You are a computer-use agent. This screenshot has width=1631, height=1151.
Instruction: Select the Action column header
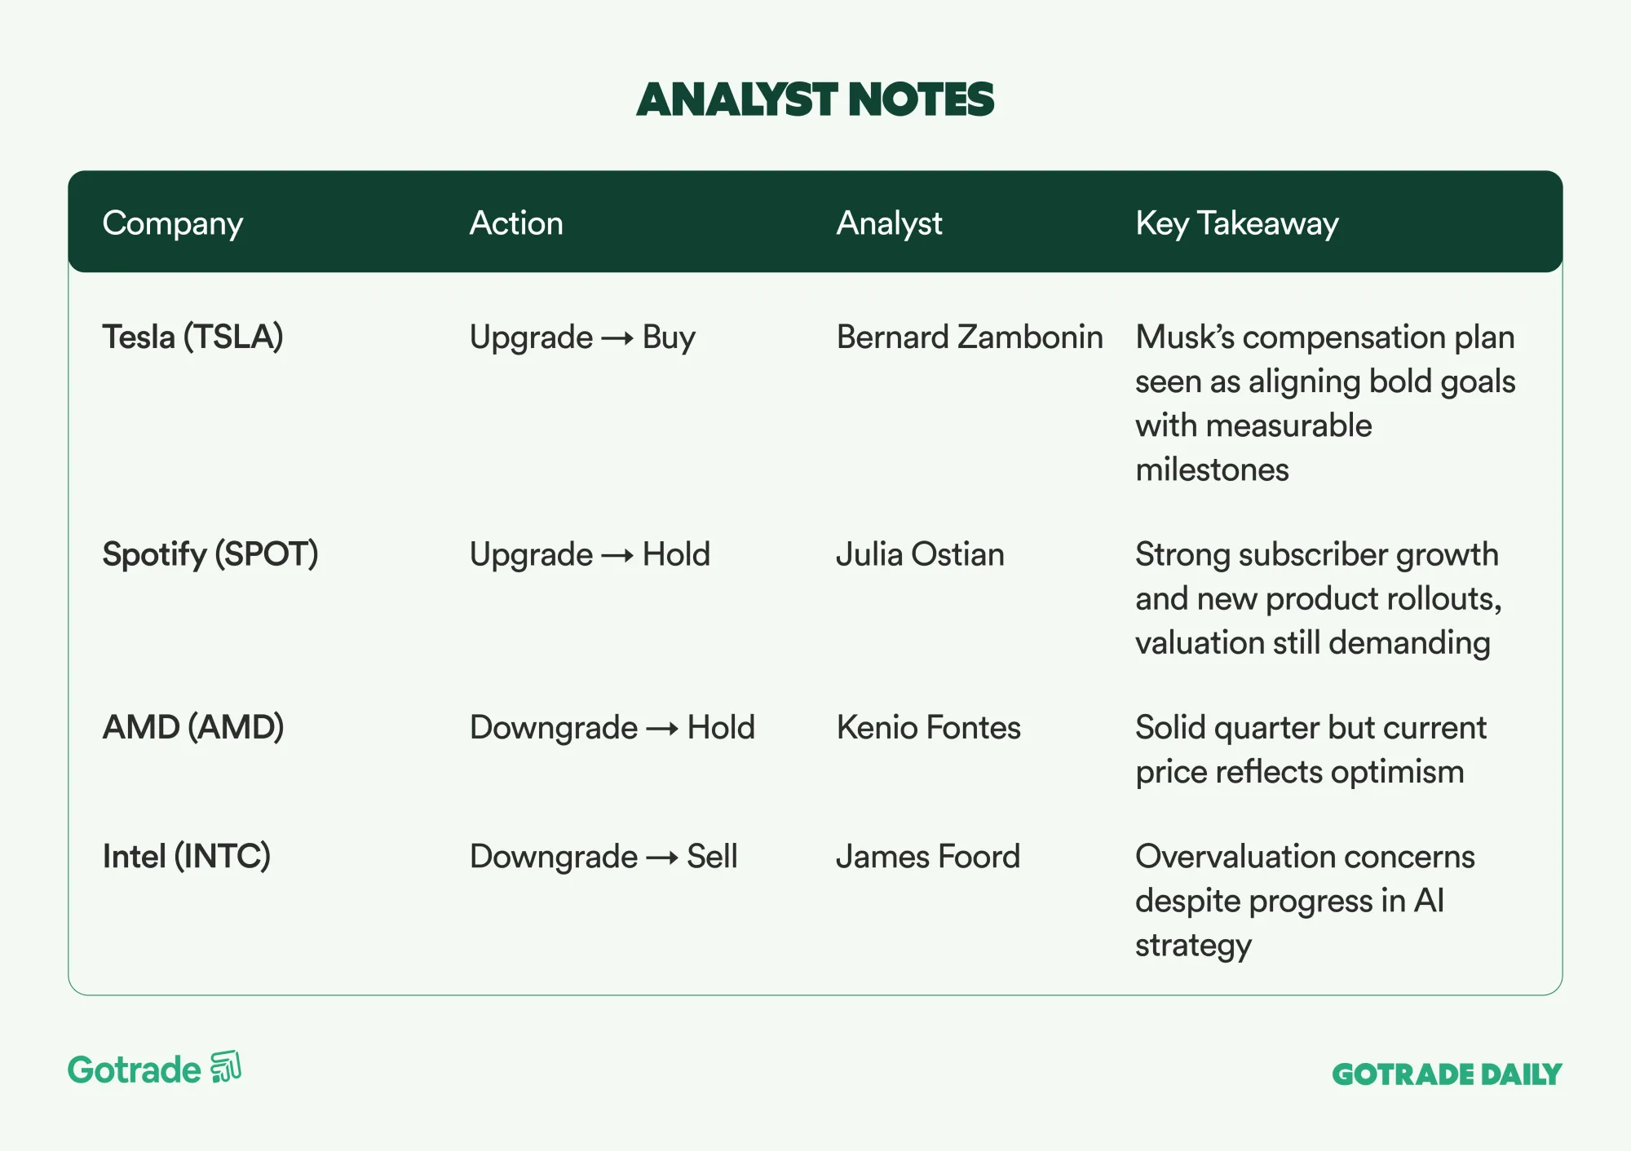pyautogui.click(x=516, y=223)
